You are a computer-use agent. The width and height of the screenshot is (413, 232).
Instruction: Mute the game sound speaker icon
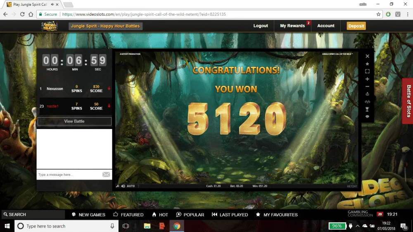pos(123,186)
